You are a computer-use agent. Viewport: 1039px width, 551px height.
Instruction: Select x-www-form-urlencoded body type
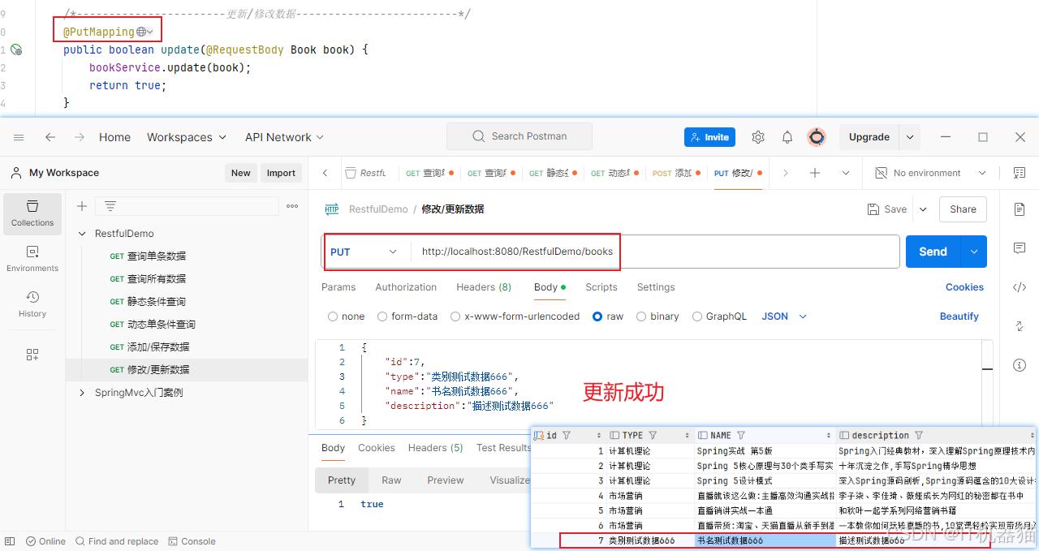click(515, 316)
